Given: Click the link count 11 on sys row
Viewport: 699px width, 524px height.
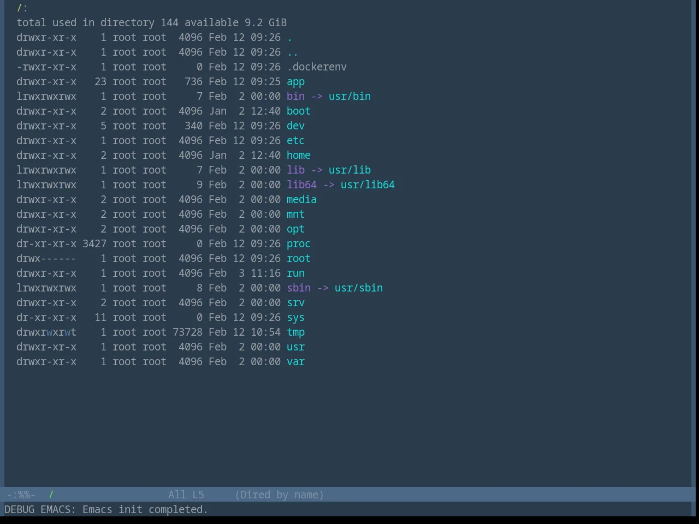Looking at the screenshot, I should point(100,318).
